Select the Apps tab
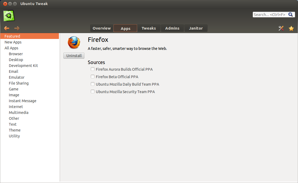Viewport: 298px width, 183px height. click(125, 28)
